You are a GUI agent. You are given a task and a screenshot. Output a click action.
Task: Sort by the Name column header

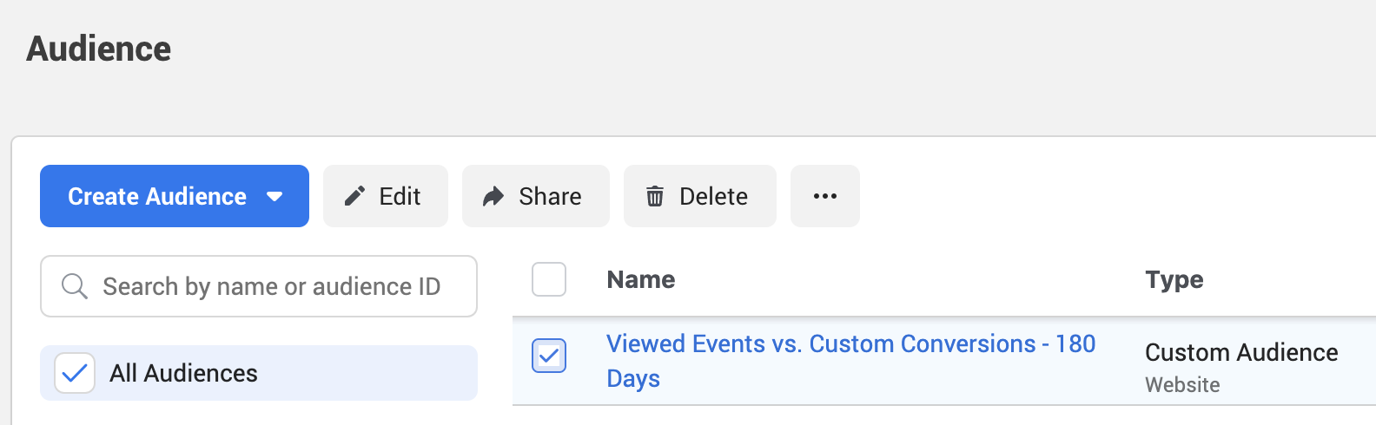[641, 279]
